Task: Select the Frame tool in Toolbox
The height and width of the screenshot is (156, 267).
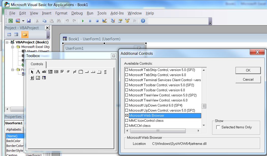Action: click(x=81, y=72)
